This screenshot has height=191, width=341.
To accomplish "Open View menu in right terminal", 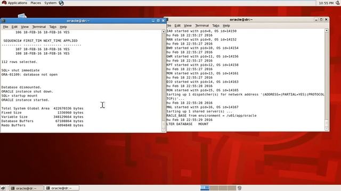I will tap(188, 25).
